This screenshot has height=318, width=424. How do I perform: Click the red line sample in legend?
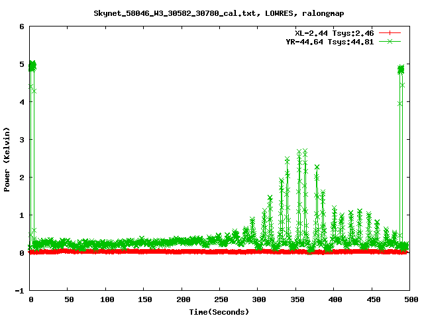pyautogui.click(x=390, y=33)
